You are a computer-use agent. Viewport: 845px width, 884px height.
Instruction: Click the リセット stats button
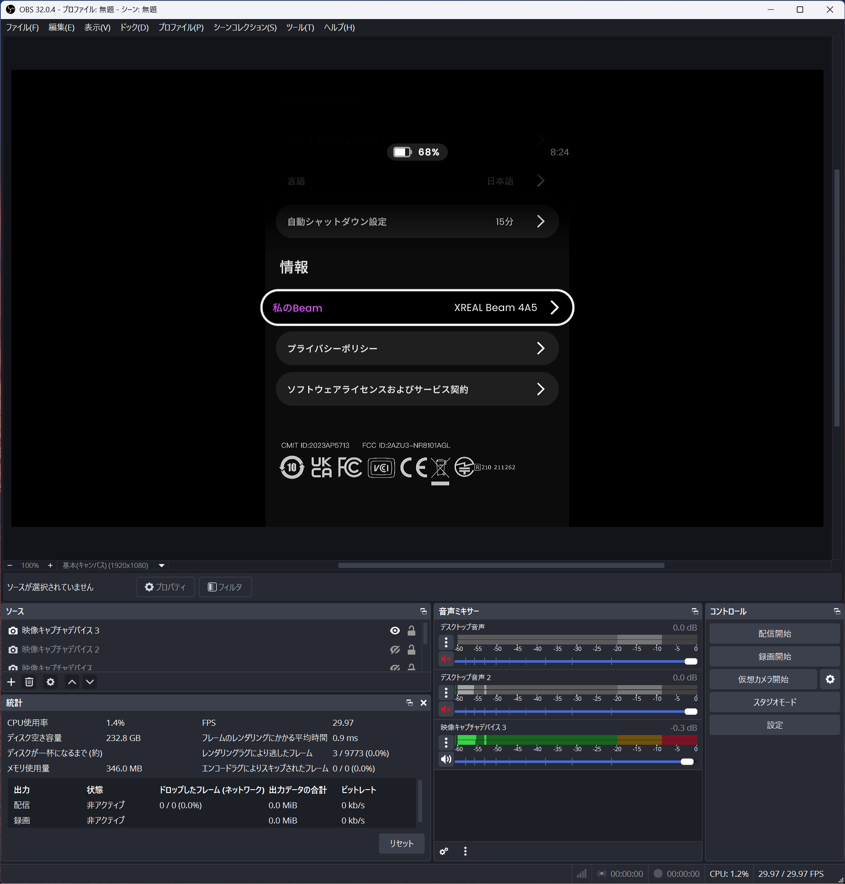coord(401,843)
